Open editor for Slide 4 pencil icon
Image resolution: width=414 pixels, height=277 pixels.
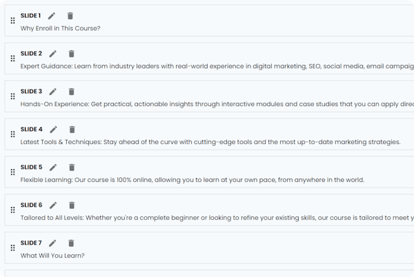click(53, 130)
